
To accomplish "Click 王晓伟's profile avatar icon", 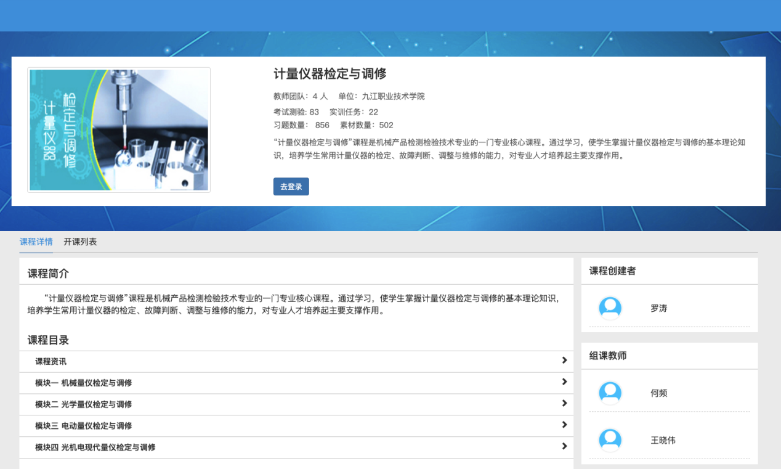I will [x=610, y=440].
